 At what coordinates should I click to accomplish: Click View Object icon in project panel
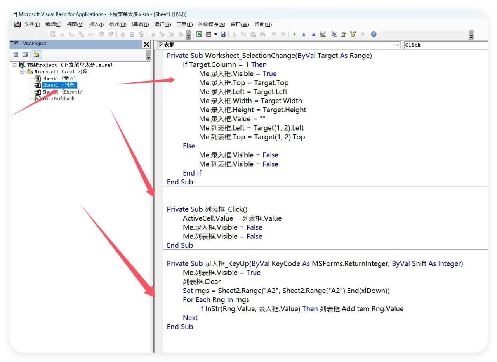pos(24,55)
